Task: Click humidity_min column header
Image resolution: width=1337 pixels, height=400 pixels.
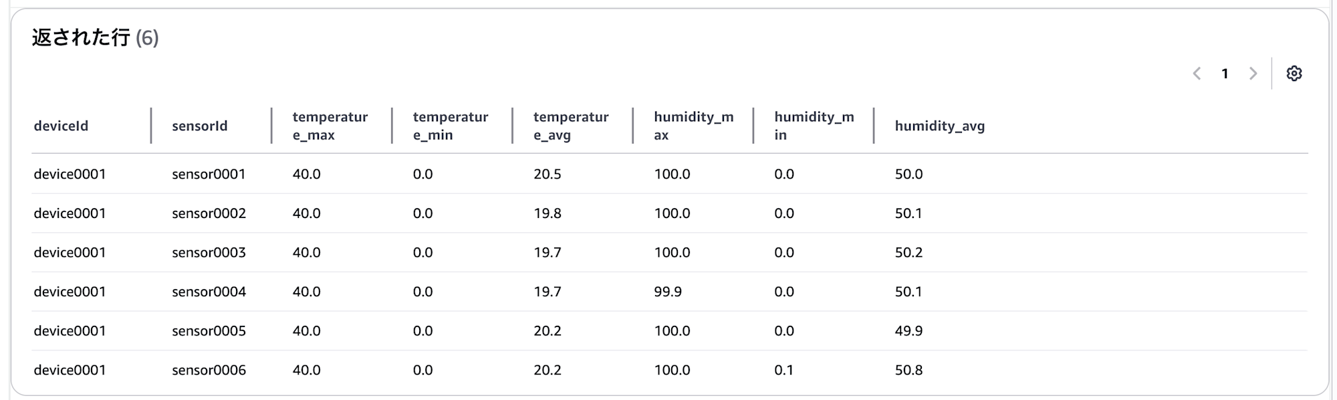Action: [814, 126]
